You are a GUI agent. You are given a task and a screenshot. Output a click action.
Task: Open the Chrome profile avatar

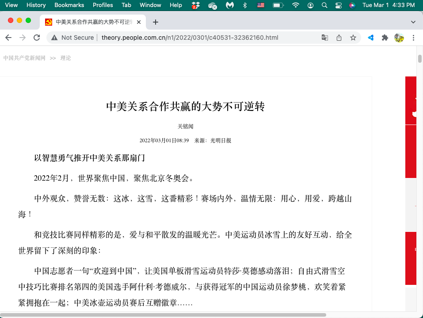pos(399,38)
